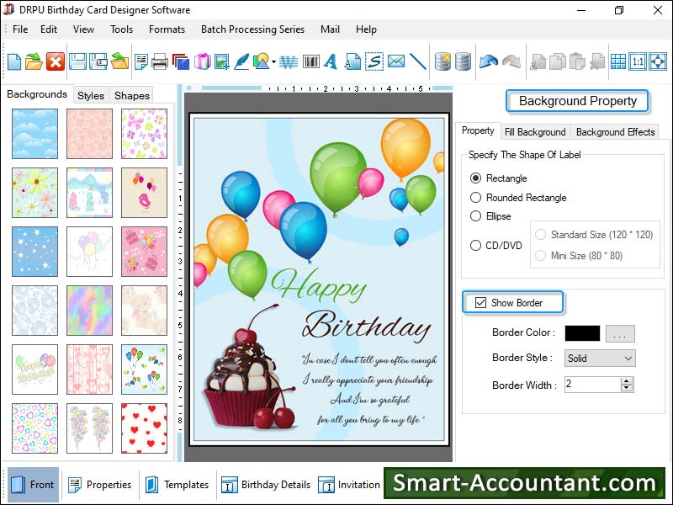Click the Print icon in toolbar
The width and height of the screenshot is (673, 505).
tap(160, 61)
